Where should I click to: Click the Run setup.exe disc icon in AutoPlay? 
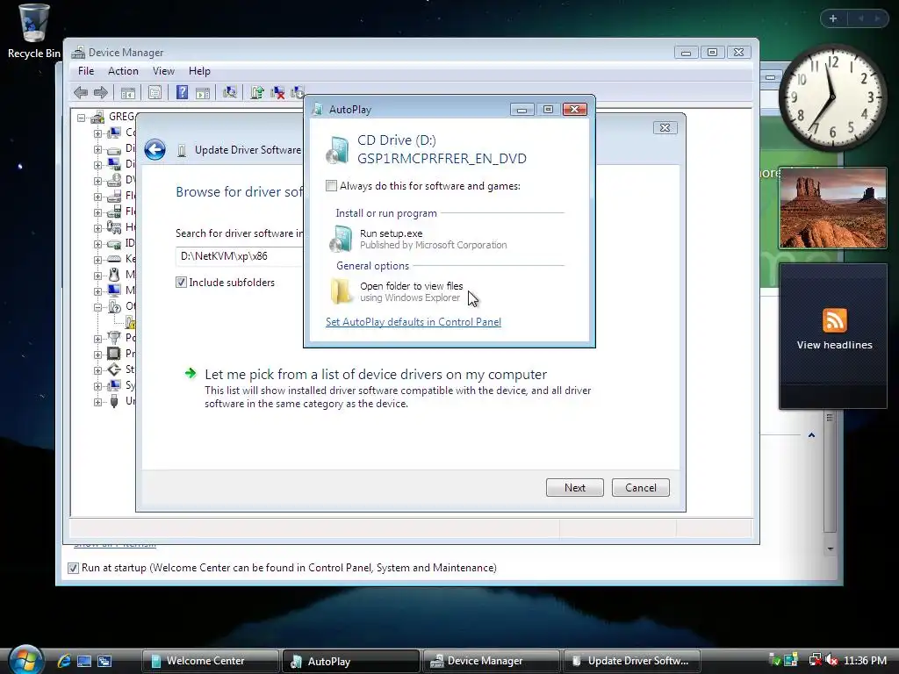341,239
